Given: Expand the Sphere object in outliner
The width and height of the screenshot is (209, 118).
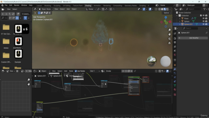Looking at the screenshot, I should pyautogui.click(x=180, y=21).
